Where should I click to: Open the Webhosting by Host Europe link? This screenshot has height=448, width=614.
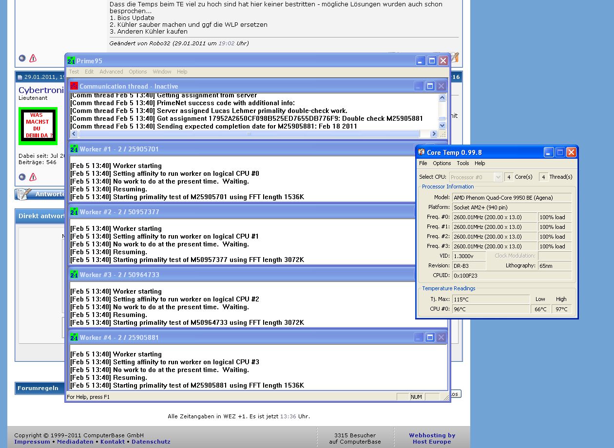(432, 438)
